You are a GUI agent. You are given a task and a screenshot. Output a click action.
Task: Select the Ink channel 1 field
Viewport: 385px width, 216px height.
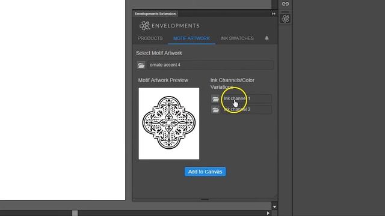tap(247, 98)
